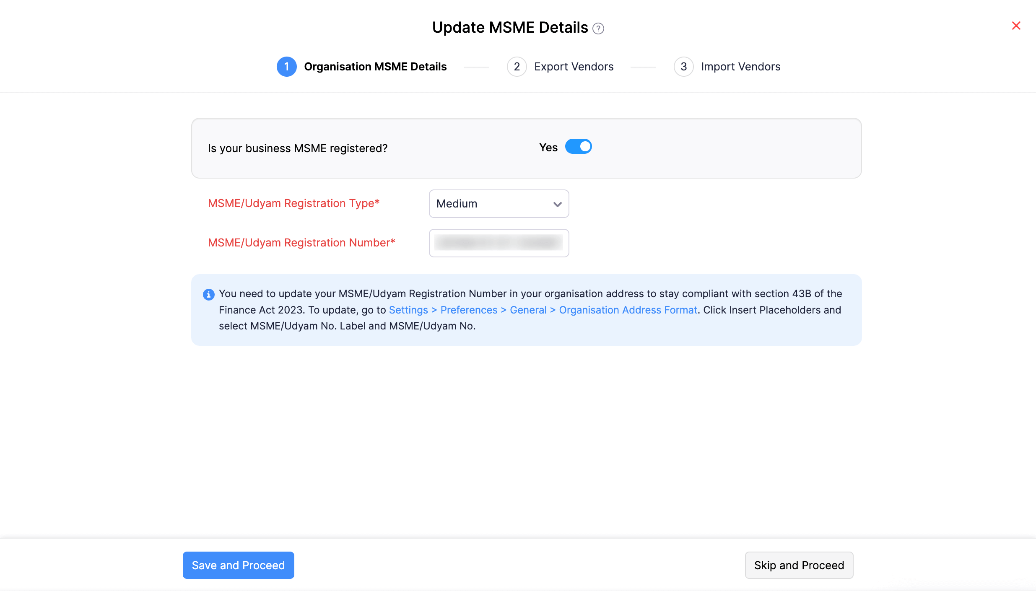Click the step 1 numbered circle
Image resolution: width=1036 pixels, height=591 pixels.
tap(286, 66)
